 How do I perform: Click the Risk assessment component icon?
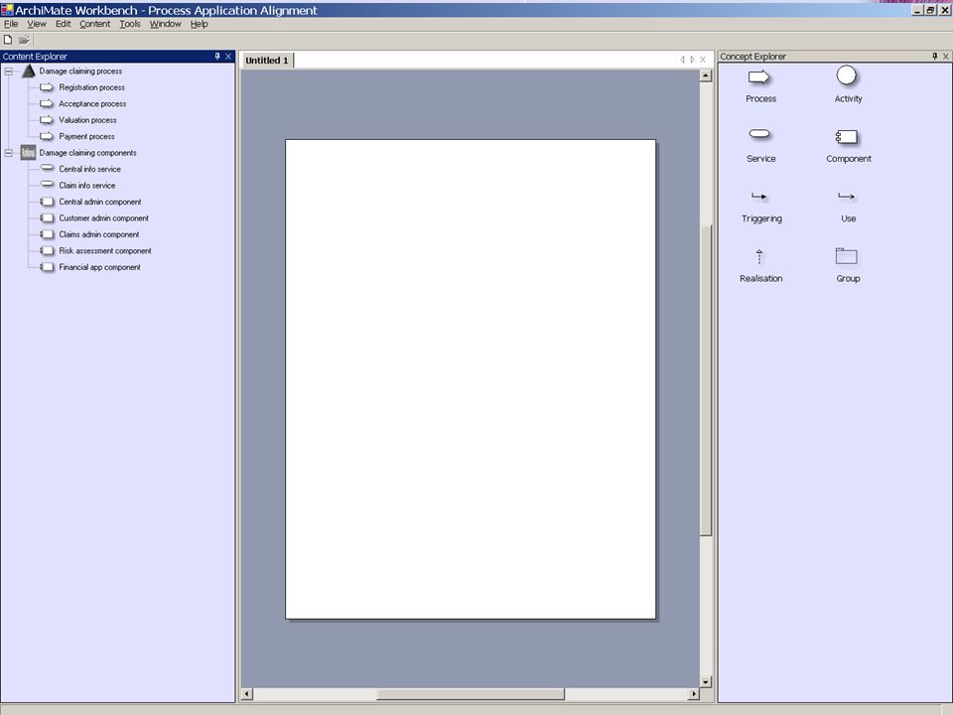(x=47, y=251)
